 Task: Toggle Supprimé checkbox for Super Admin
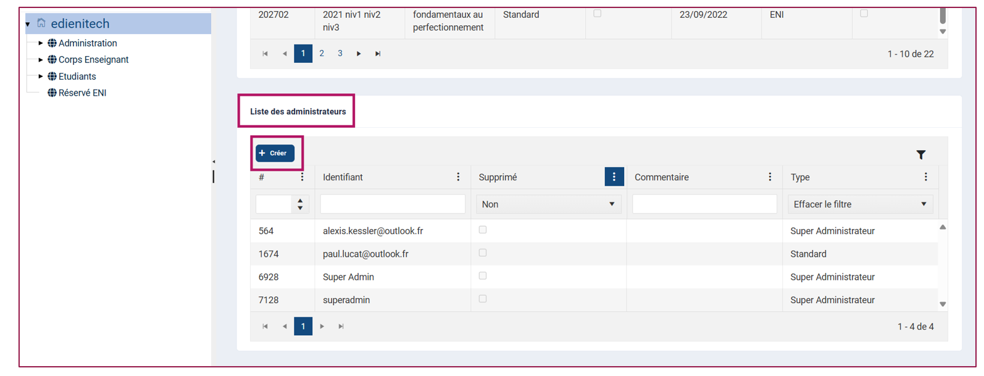click(x=483, y=276)
